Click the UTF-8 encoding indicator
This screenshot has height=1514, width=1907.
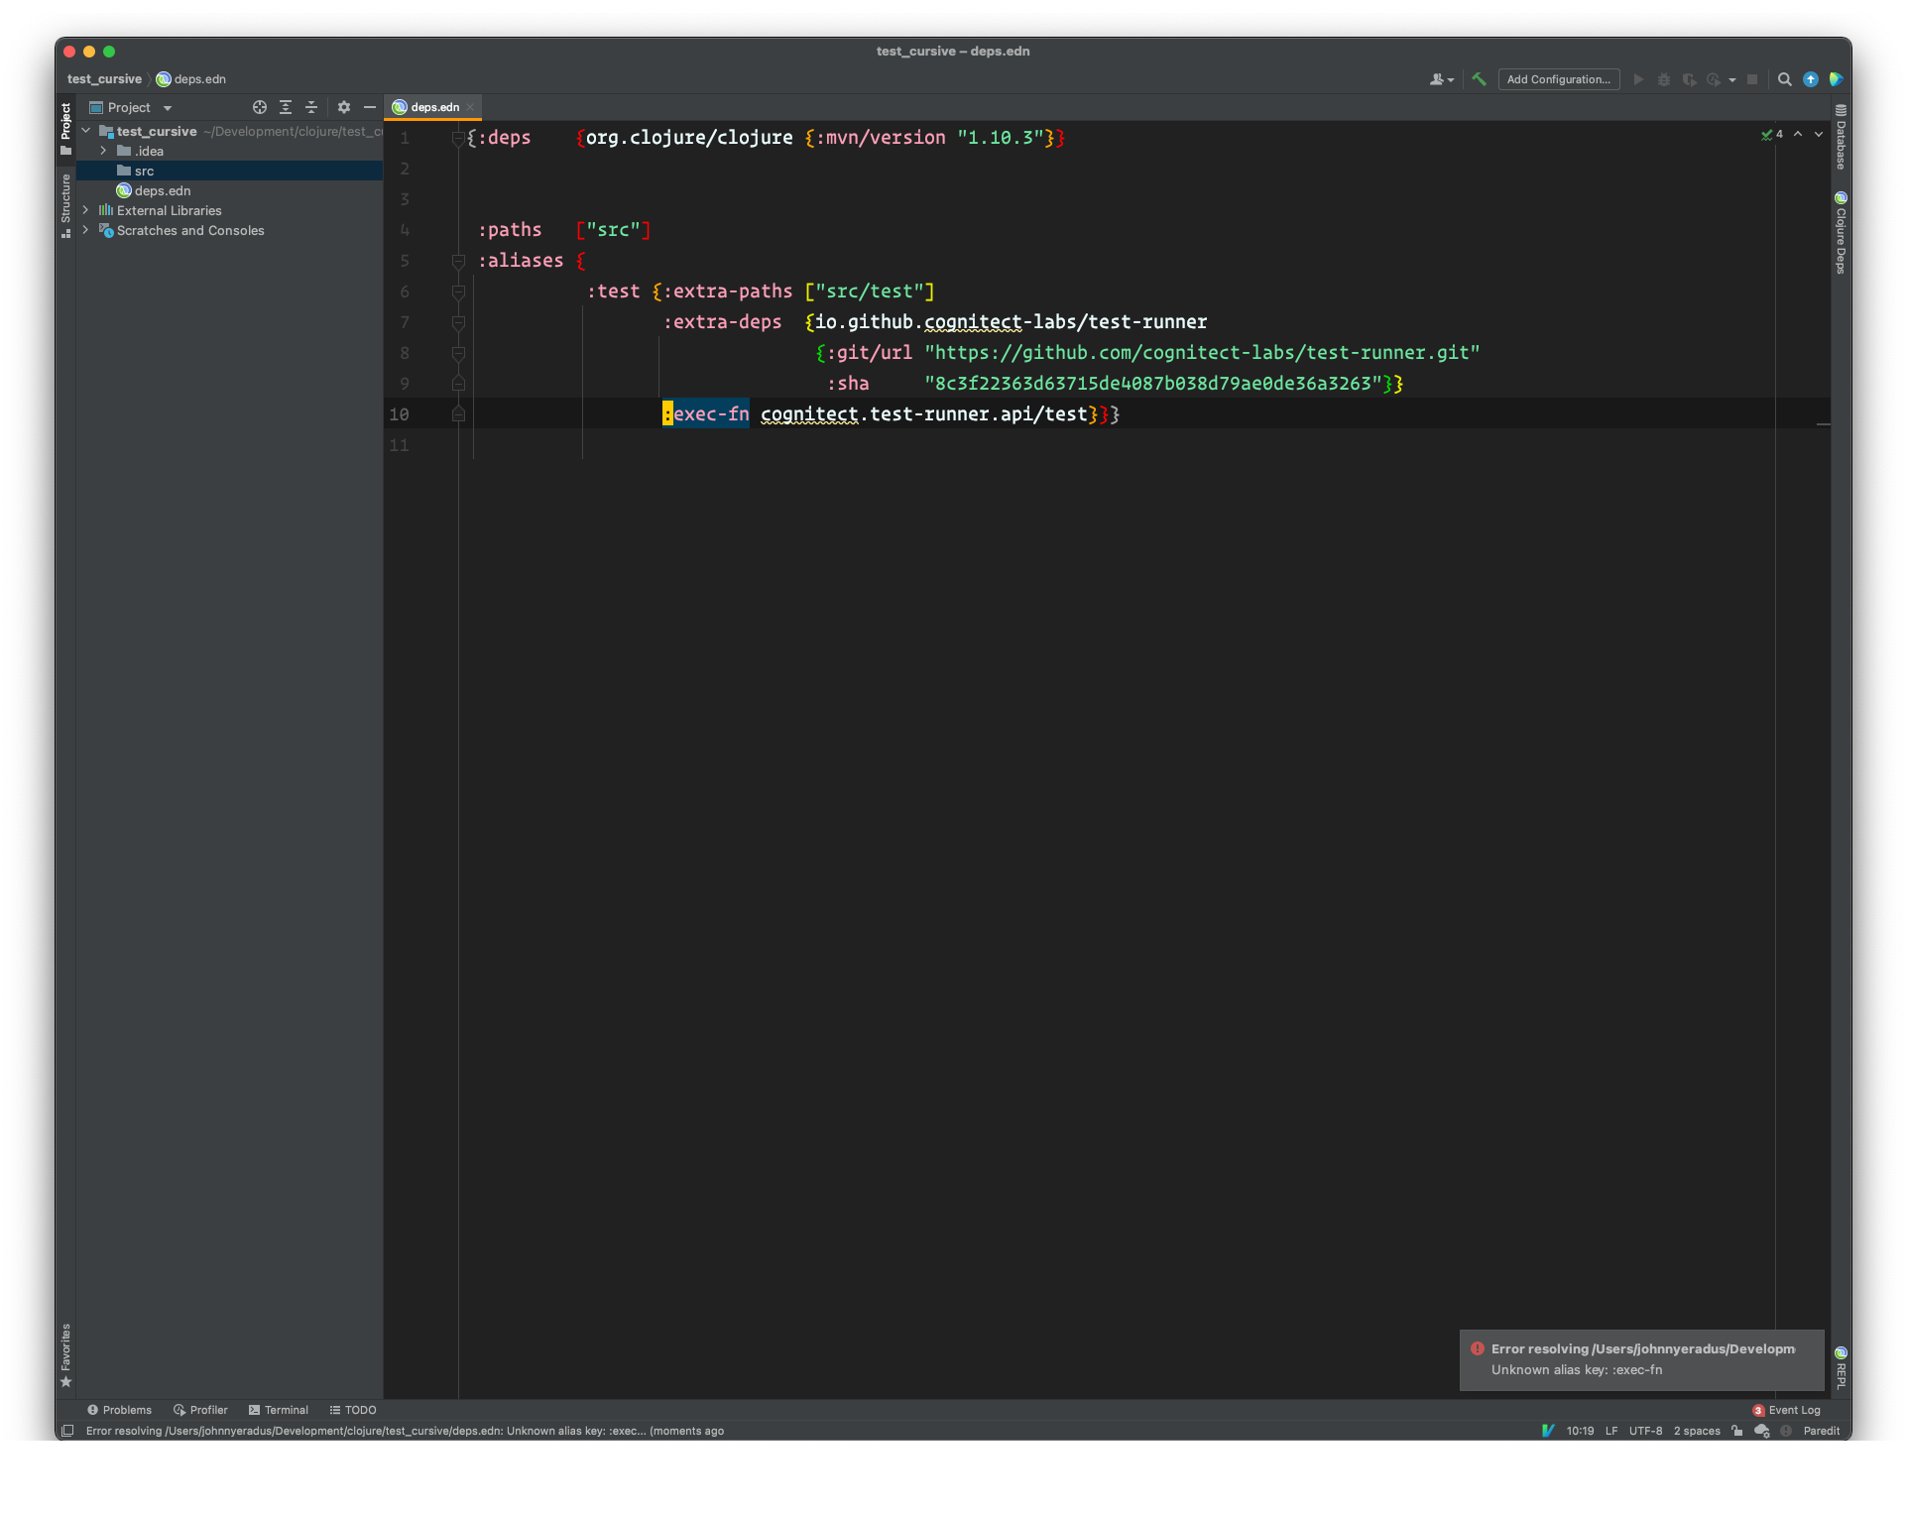tap(1644, 1431)
